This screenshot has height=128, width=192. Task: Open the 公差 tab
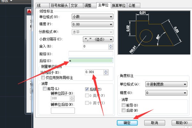pos(133,5)
